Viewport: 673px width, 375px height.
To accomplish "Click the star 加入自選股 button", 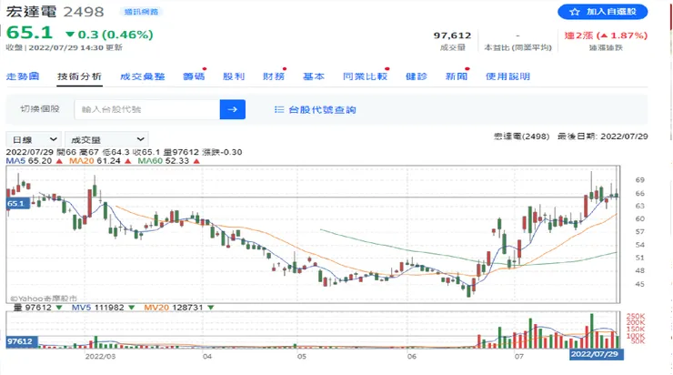I will [603, 12].
